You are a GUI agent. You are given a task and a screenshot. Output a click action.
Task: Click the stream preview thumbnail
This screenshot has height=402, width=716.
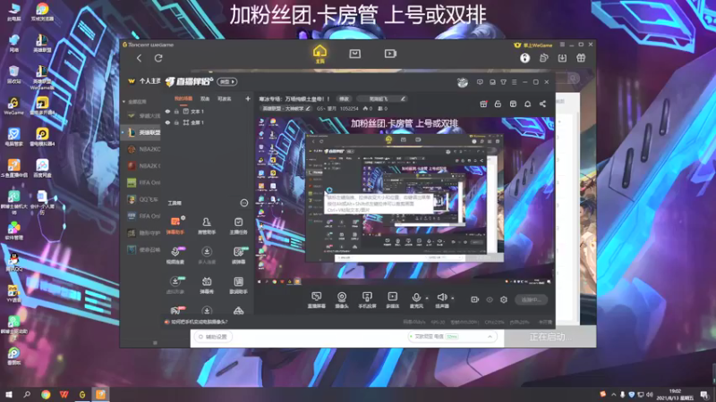pos(405,201)
